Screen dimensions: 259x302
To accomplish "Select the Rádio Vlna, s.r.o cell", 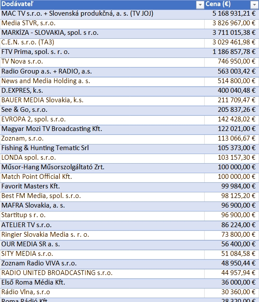I will pyautogui.click(x=102, y=293).
